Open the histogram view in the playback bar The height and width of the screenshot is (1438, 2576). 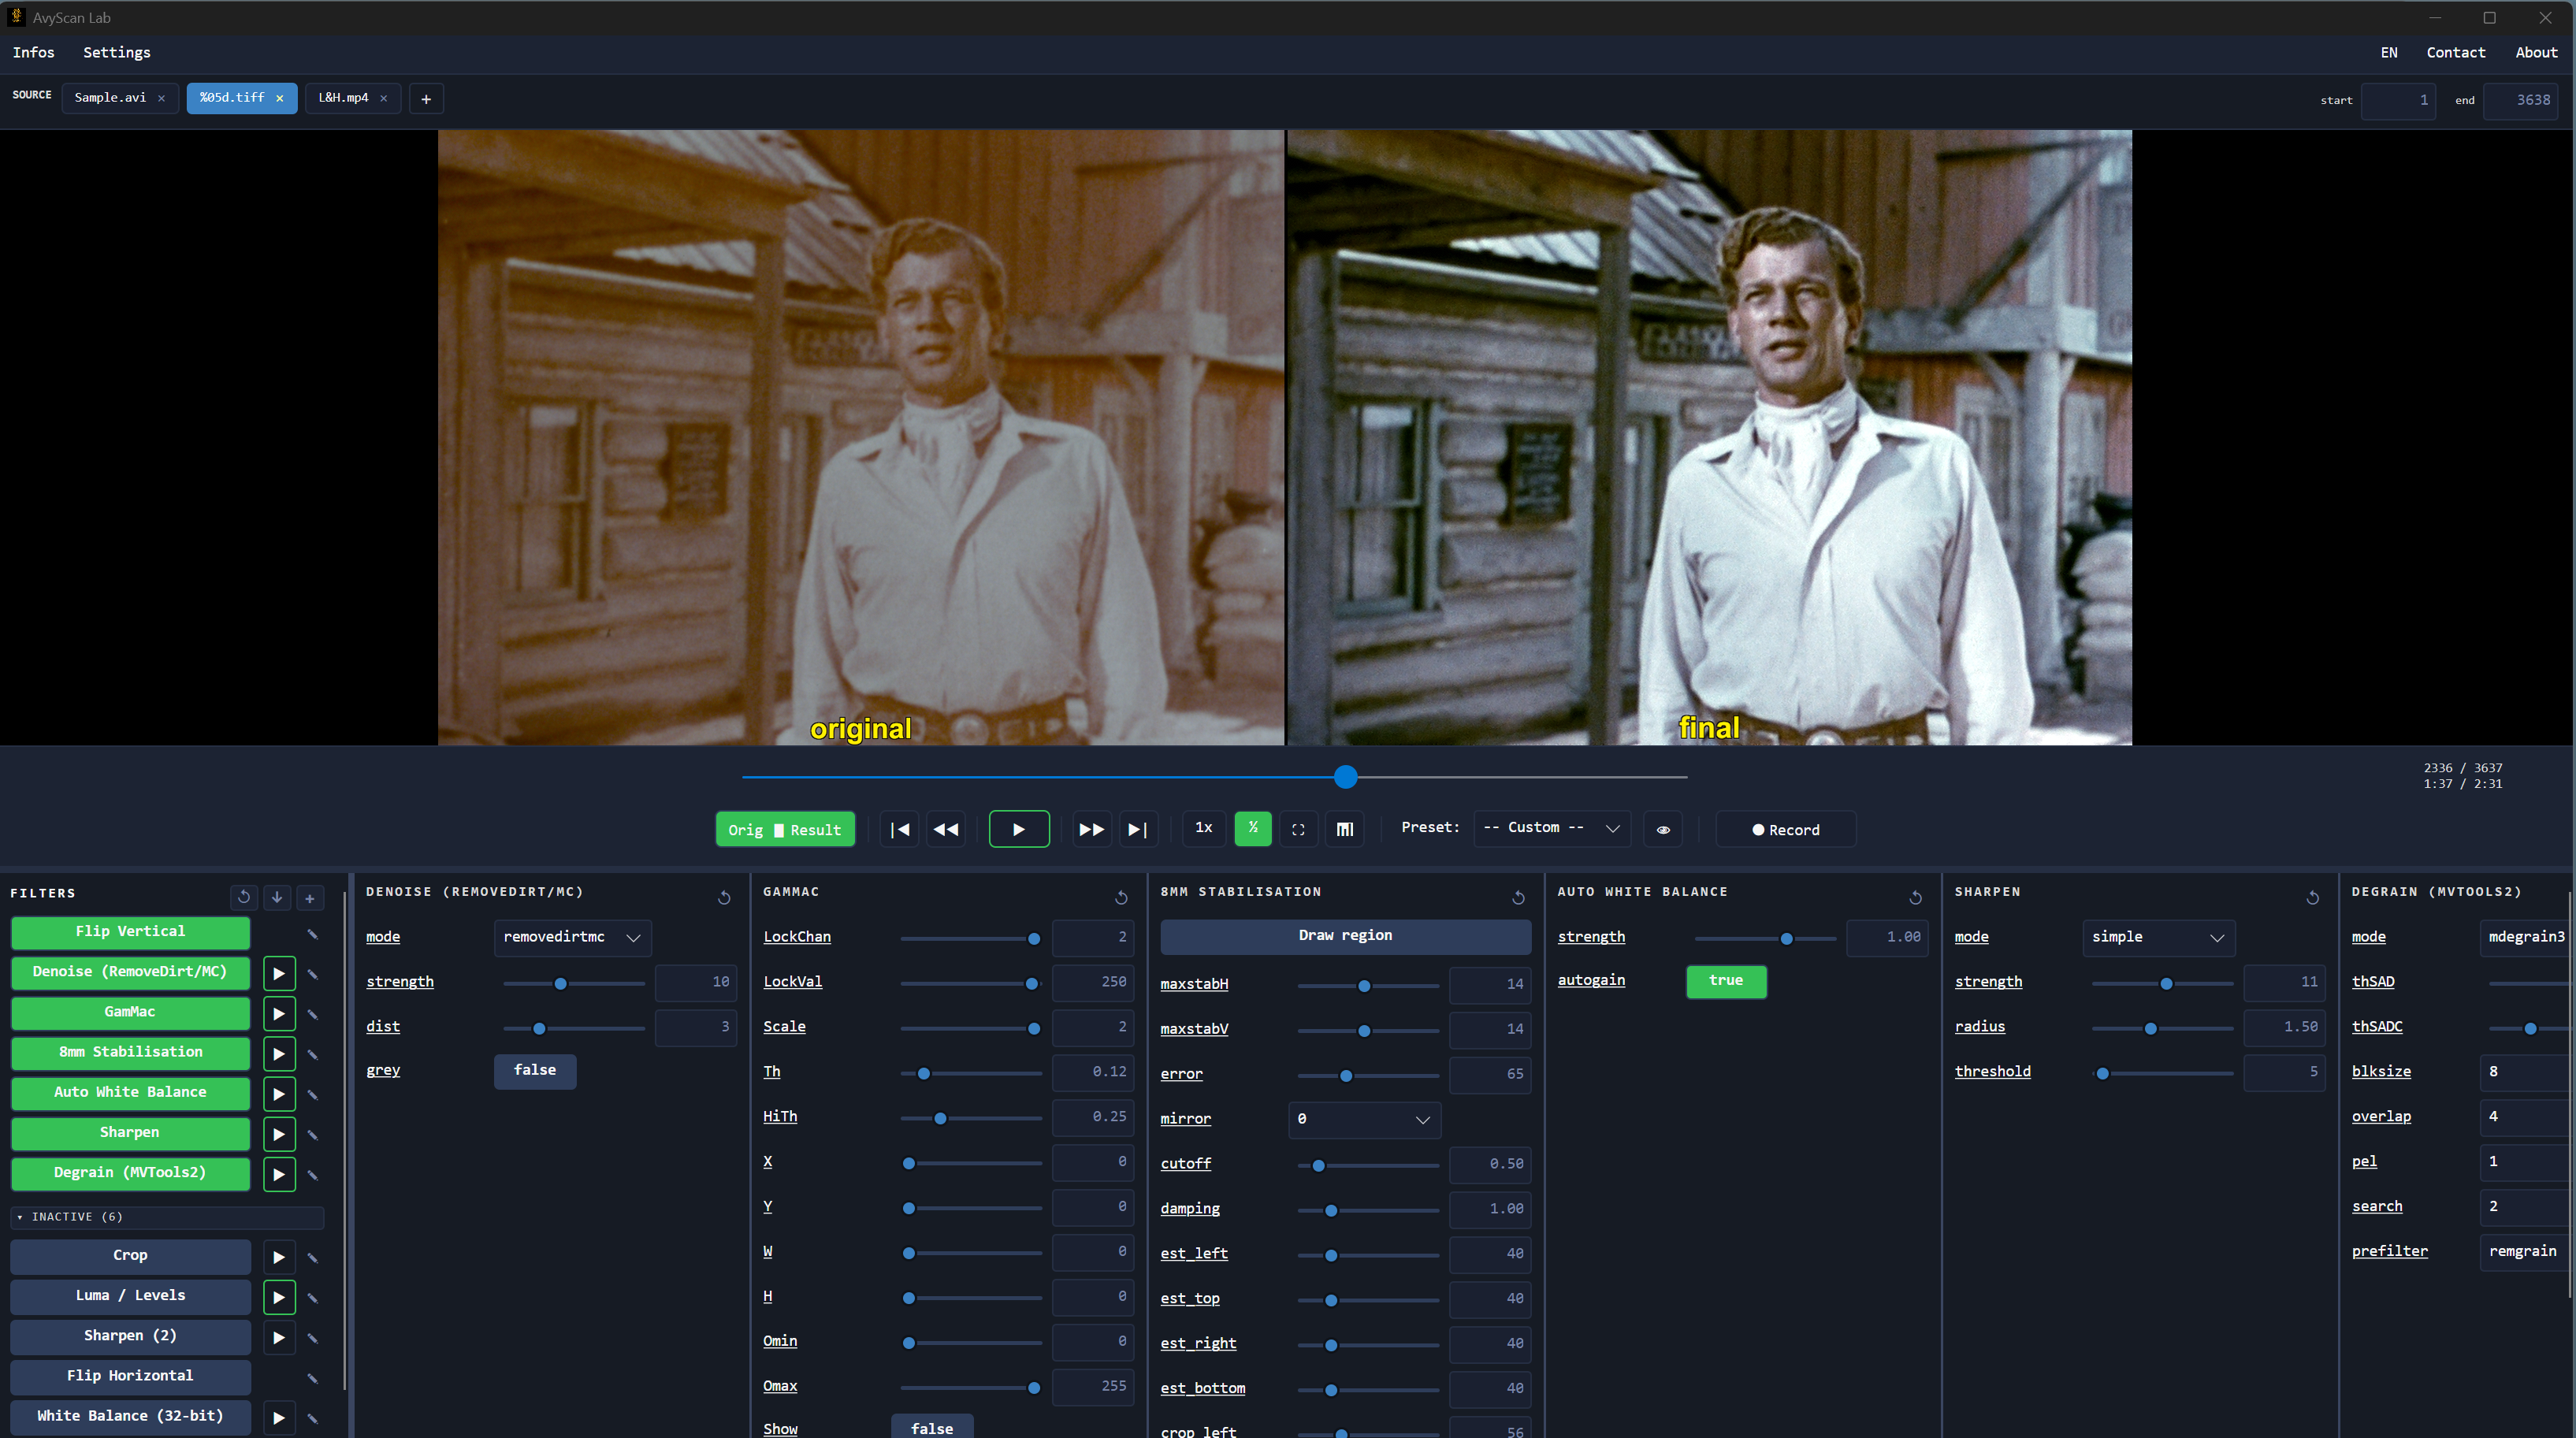[1345, 829]
